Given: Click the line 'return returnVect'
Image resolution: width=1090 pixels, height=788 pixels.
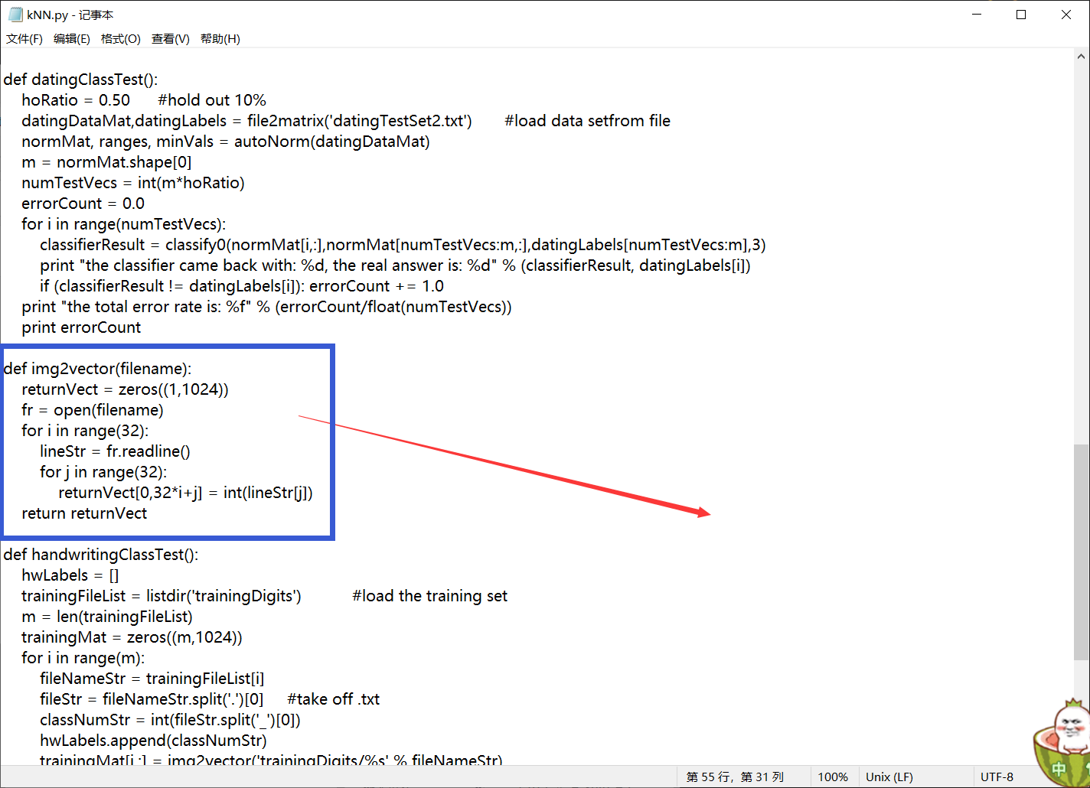Looking at the screenshot, I should coord(84,513).
